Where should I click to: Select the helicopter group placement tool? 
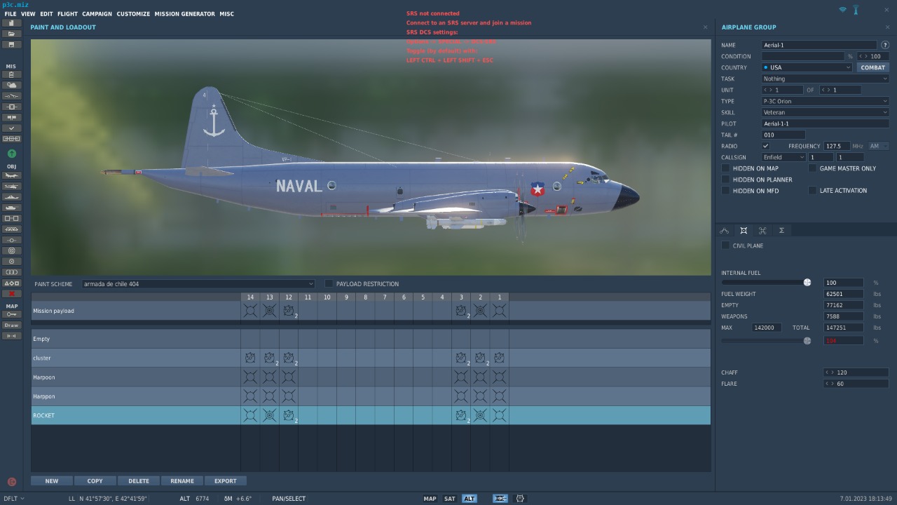click(11, 187)
